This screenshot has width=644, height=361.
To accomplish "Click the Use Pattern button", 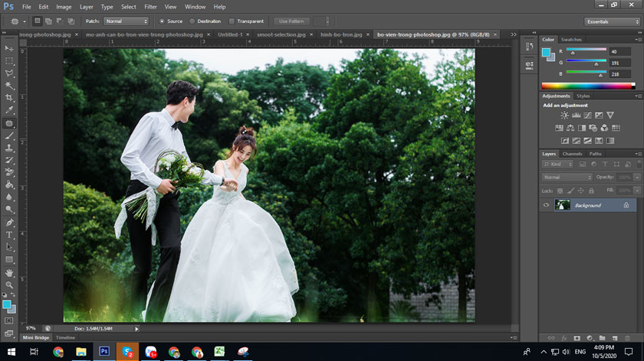I will pyautogui.click(x=291, y=21).
